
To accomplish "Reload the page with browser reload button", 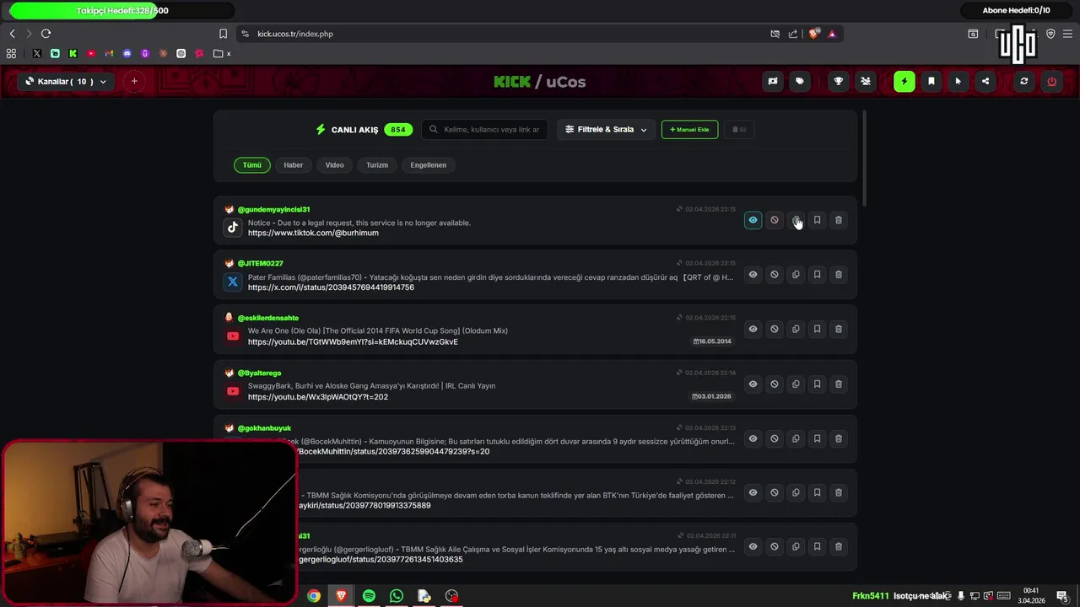I will pos(46,34).
